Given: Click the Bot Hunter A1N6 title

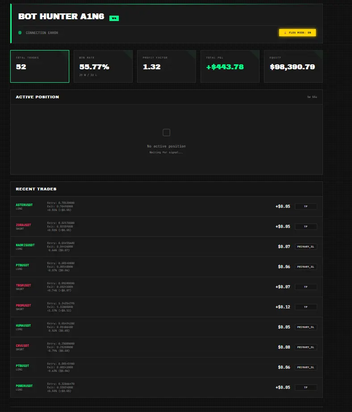Looking at the screenshot, I should pyautogui.click(x=61, y=16).
